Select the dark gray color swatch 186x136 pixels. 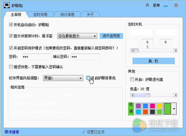153,112
